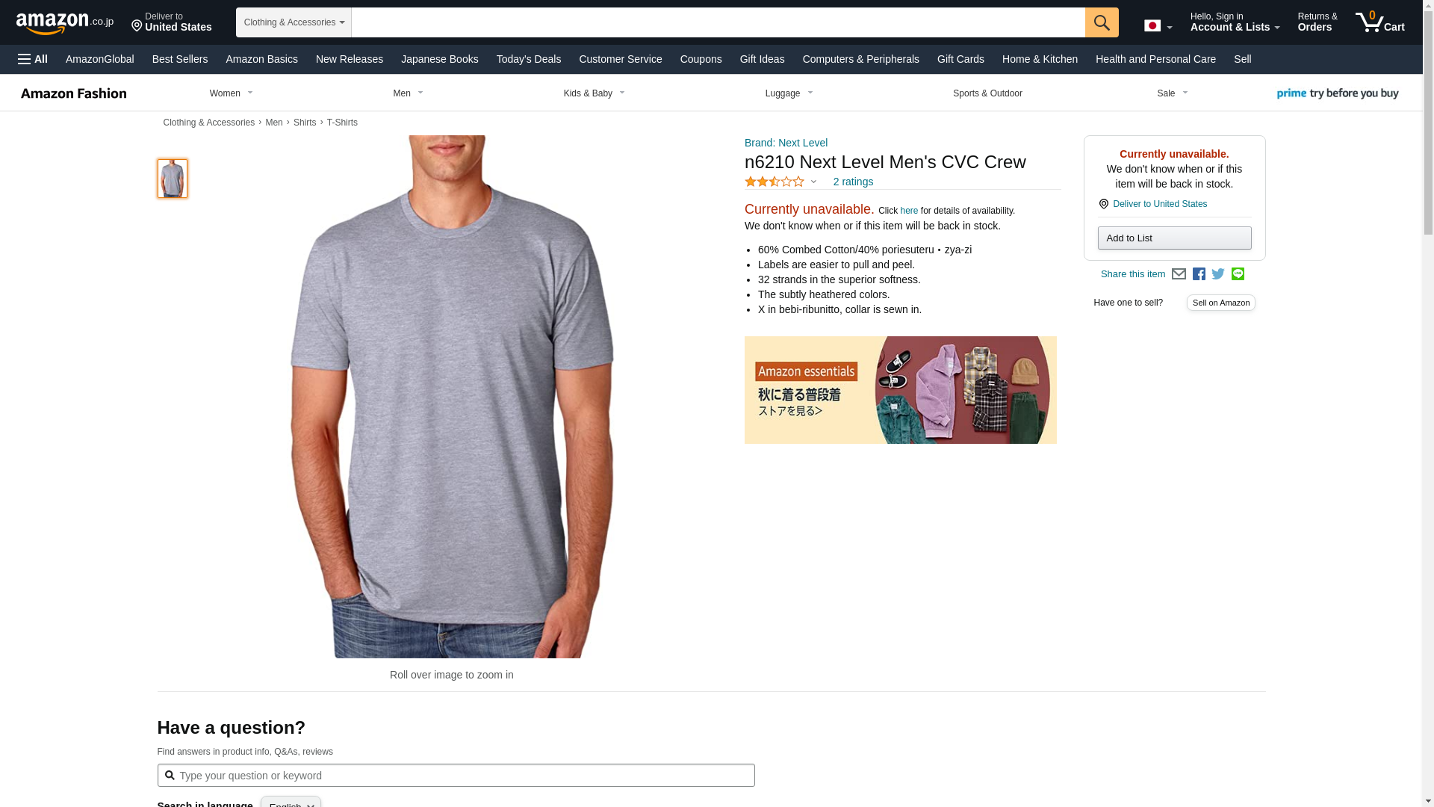The width and height of the screenshot is (1434, 807).
Task: Expand Clothing & Accessories search category dropdown
Action: tap(294, 22)
